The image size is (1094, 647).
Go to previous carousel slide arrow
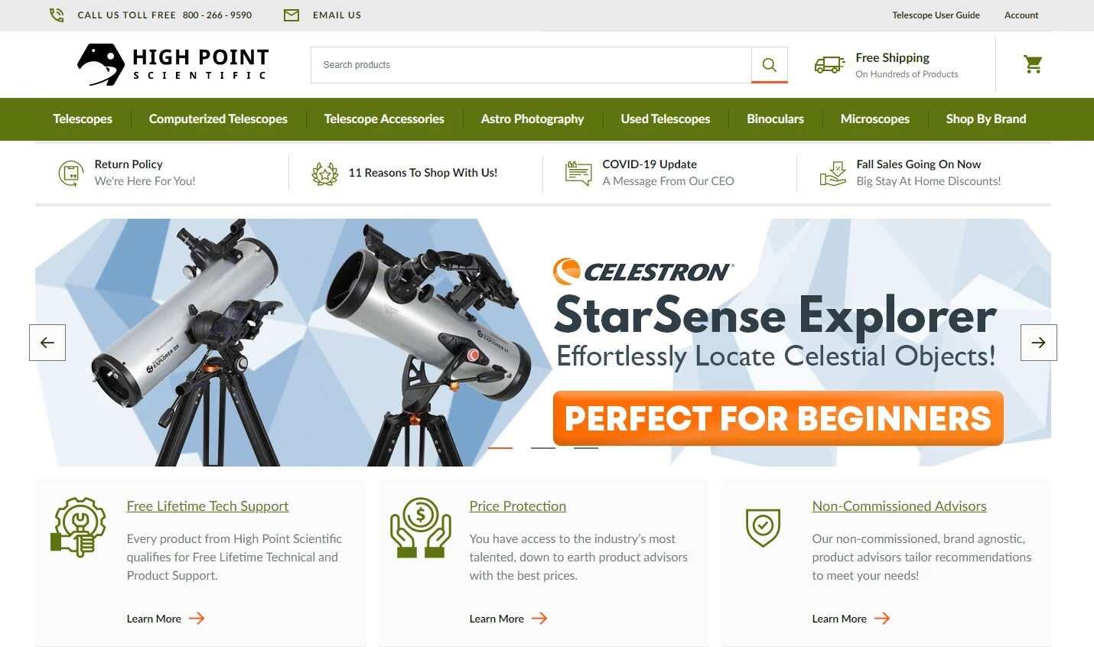pyautogui.click(x=47, y=343)
